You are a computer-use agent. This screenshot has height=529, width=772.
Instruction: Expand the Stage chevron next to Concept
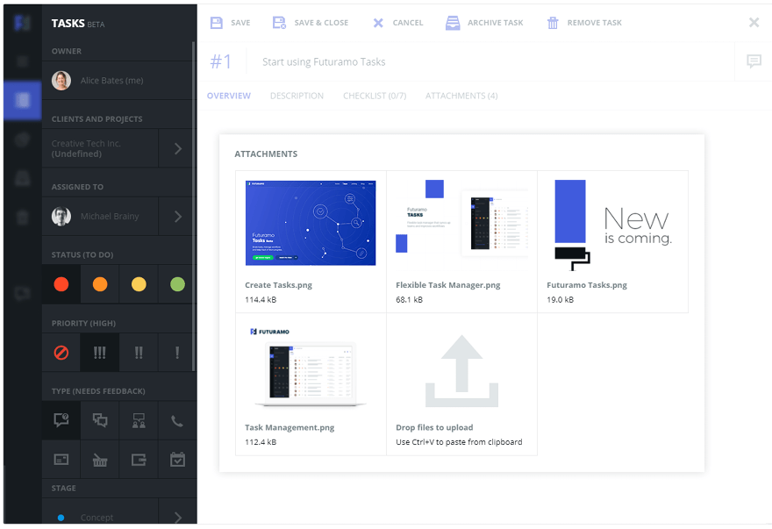[x=178, y=518]
